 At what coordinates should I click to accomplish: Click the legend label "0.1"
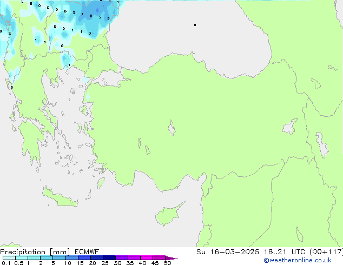[x=6, y=263]
